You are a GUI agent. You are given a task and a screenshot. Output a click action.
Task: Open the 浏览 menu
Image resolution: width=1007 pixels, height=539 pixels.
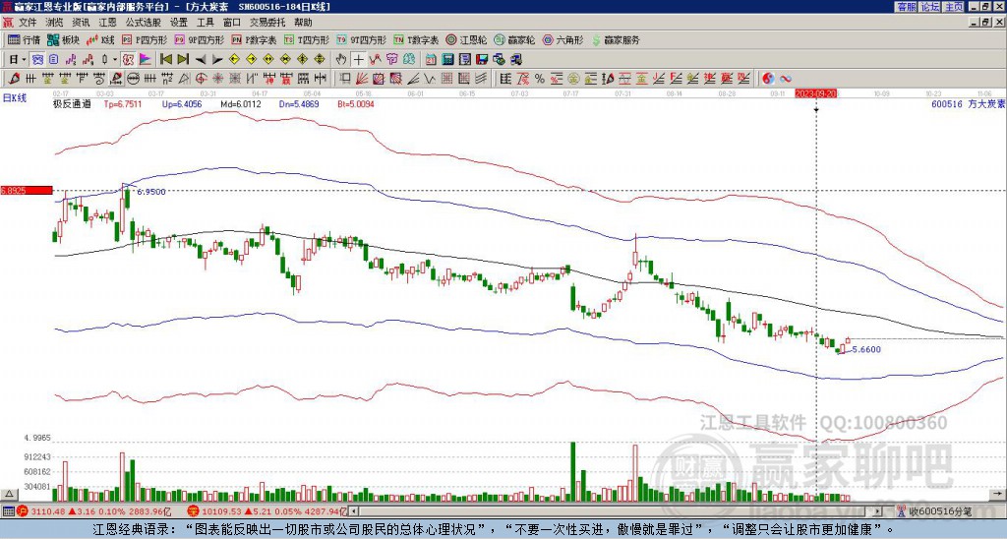click(x=54, y=23)
